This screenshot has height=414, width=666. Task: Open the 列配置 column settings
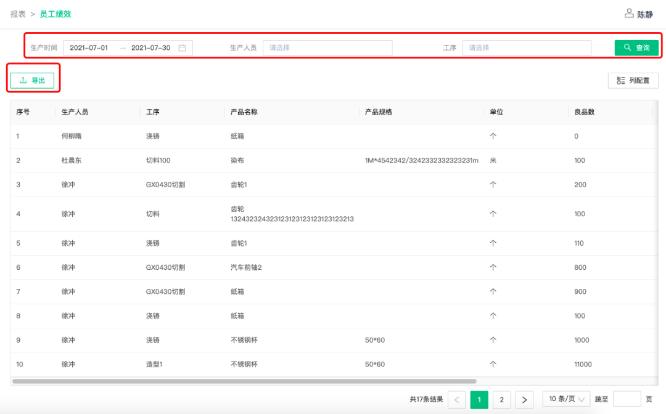(x=633, y=81)
